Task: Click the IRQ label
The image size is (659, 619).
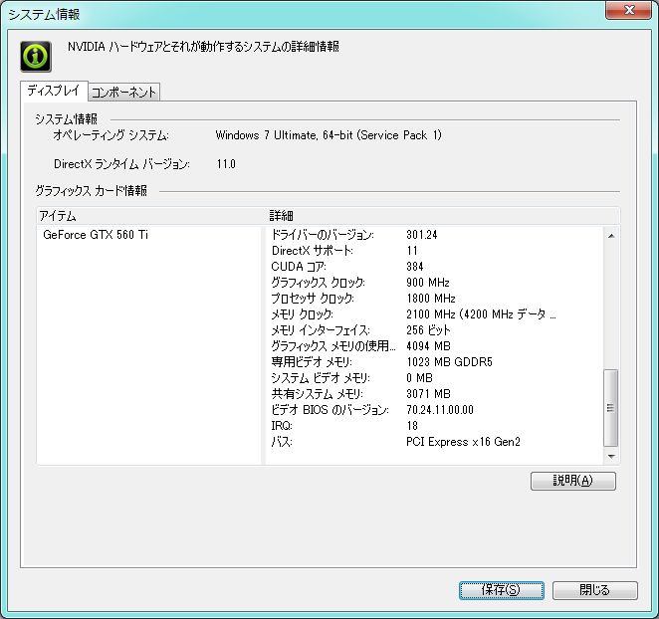Action: (282, 426)
